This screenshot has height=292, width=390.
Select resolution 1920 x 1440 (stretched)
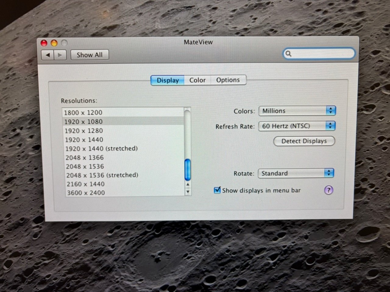(124, 148)
